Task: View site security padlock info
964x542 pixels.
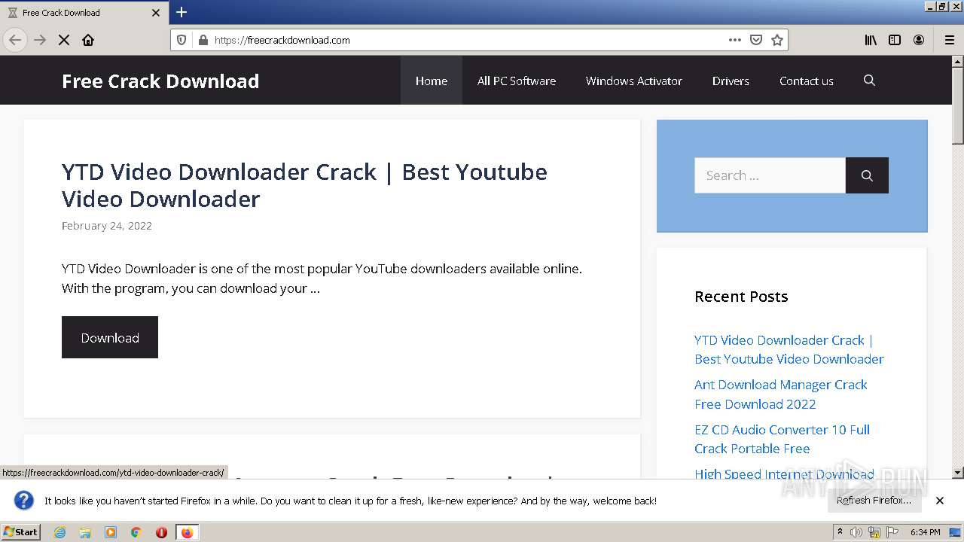Action: [203, 40]
